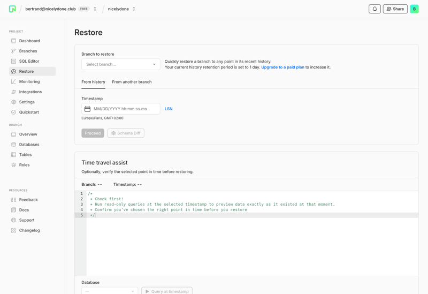The height and width of the screenshot is (294, 428).
Task: Focus the Timestamp input field
Action: point(121,109)
